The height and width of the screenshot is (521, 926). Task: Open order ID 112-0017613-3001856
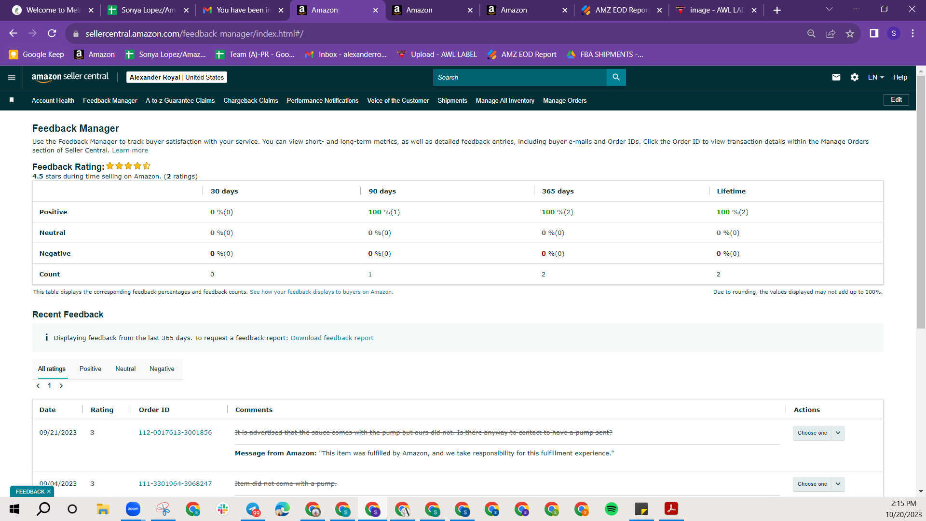coord(175,433)
